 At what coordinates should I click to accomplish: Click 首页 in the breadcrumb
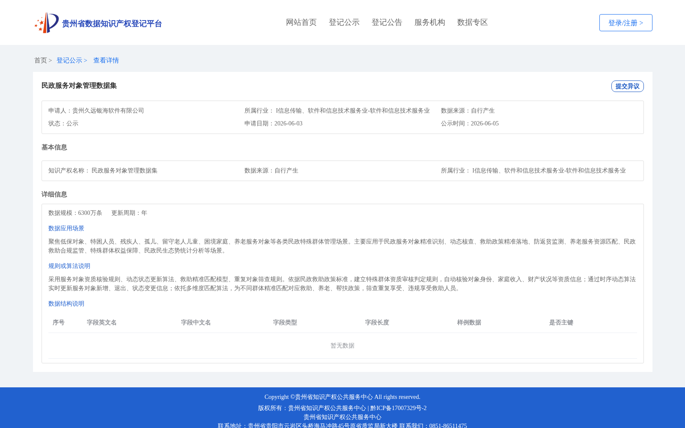[x=41, y=60]
